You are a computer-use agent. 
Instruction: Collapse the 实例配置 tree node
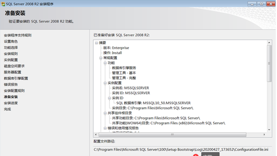[x=105, y=83]
